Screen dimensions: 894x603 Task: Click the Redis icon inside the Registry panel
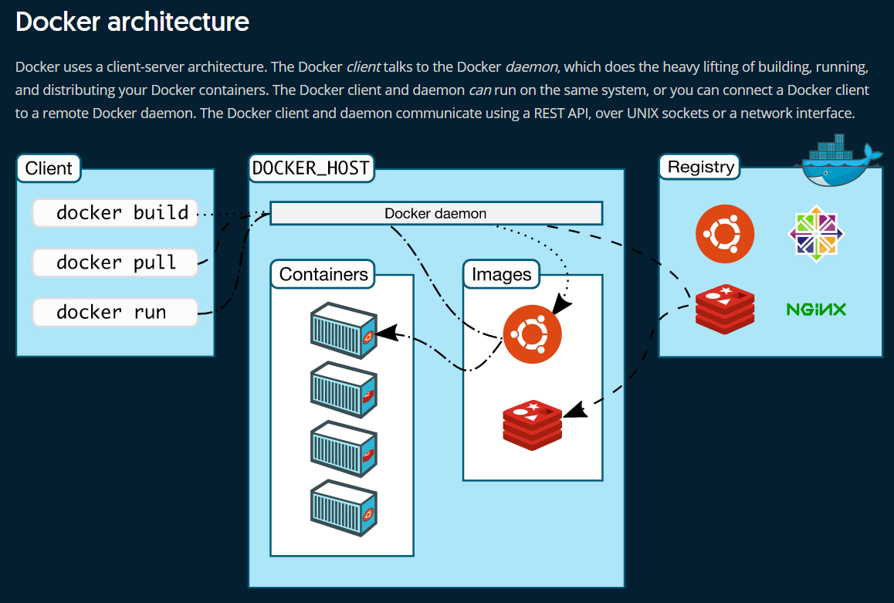pyautogui.click(x=725, y=308)
